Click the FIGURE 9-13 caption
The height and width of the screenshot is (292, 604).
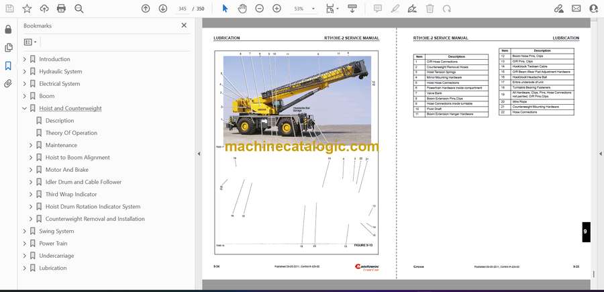[x=363, y=245]
